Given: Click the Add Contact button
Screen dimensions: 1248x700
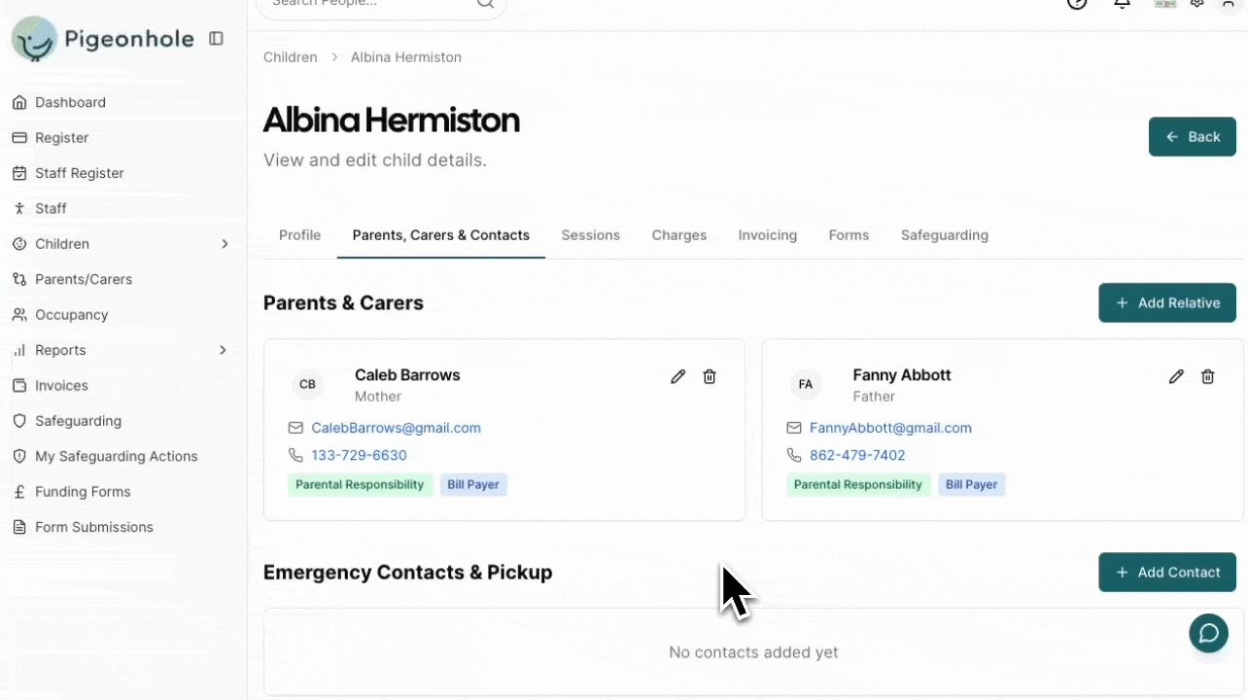Looking at the screenshot, I should click(x=1166, y=573).
